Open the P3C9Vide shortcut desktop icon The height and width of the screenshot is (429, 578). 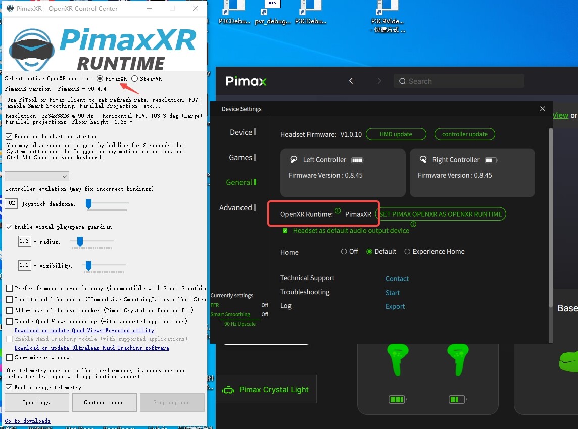(x=387, y=17)
